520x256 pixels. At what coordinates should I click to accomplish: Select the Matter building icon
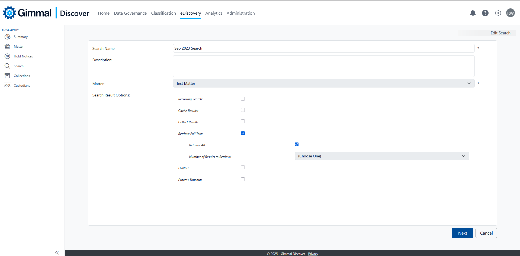pyautogui.click(x=7, y=47)
